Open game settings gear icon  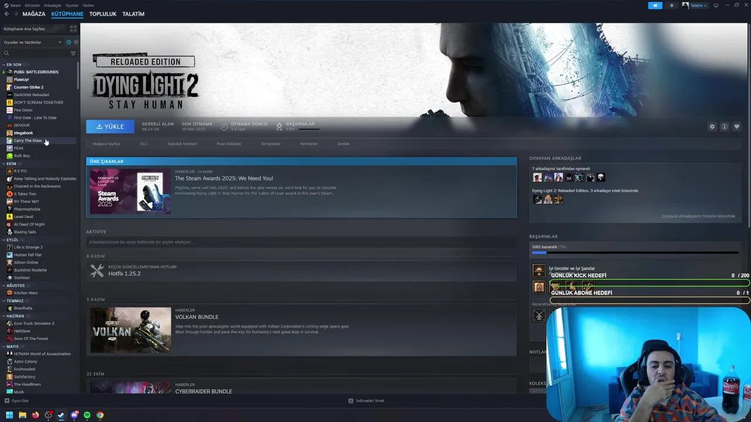tap(712, 127)
